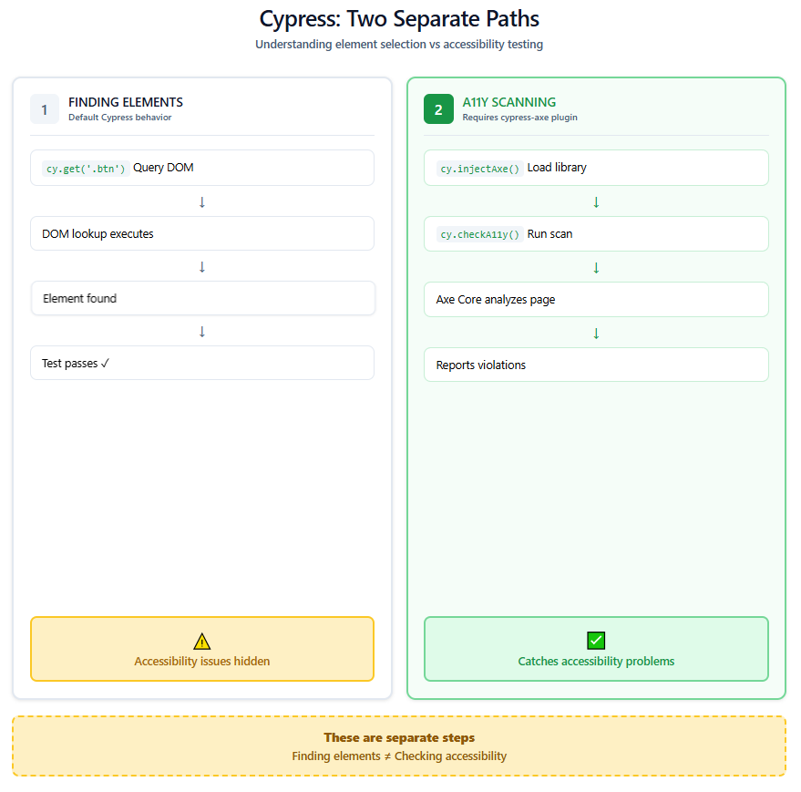Click the green number 2 badge
This screenshot has height=792, width=801.
click(438, 109)
